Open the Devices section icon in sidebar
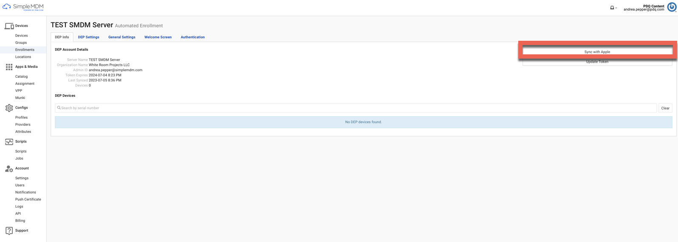Viewport: 678px width, 242px height. click(x=9, y=26)
